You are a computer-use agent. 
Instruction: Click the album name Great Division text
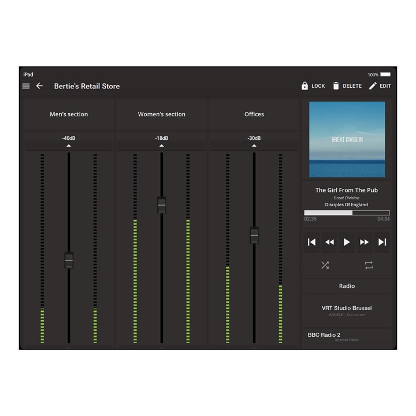[347, 198]
